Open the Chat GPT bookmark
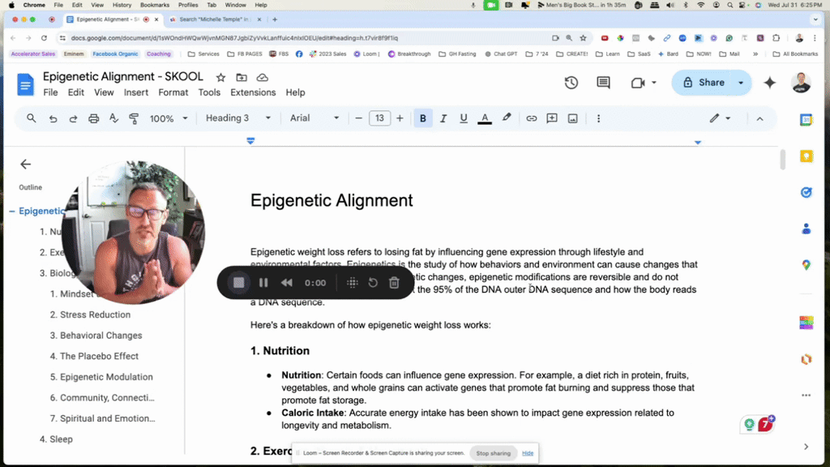The image size is (830, 467). tap(501, 54)
